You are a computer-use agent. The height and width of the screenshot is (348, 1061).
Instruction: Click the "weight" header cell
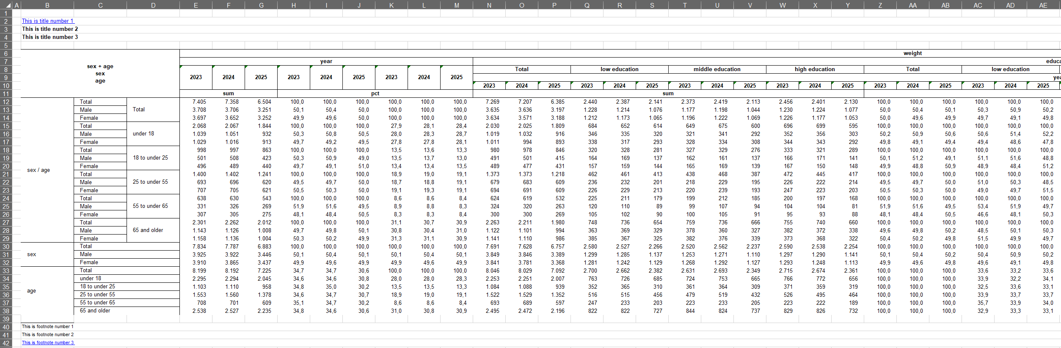912,53
